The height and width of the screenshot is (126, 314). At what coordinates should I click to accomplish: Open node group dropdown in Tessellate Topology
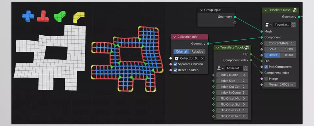(220, 68)
